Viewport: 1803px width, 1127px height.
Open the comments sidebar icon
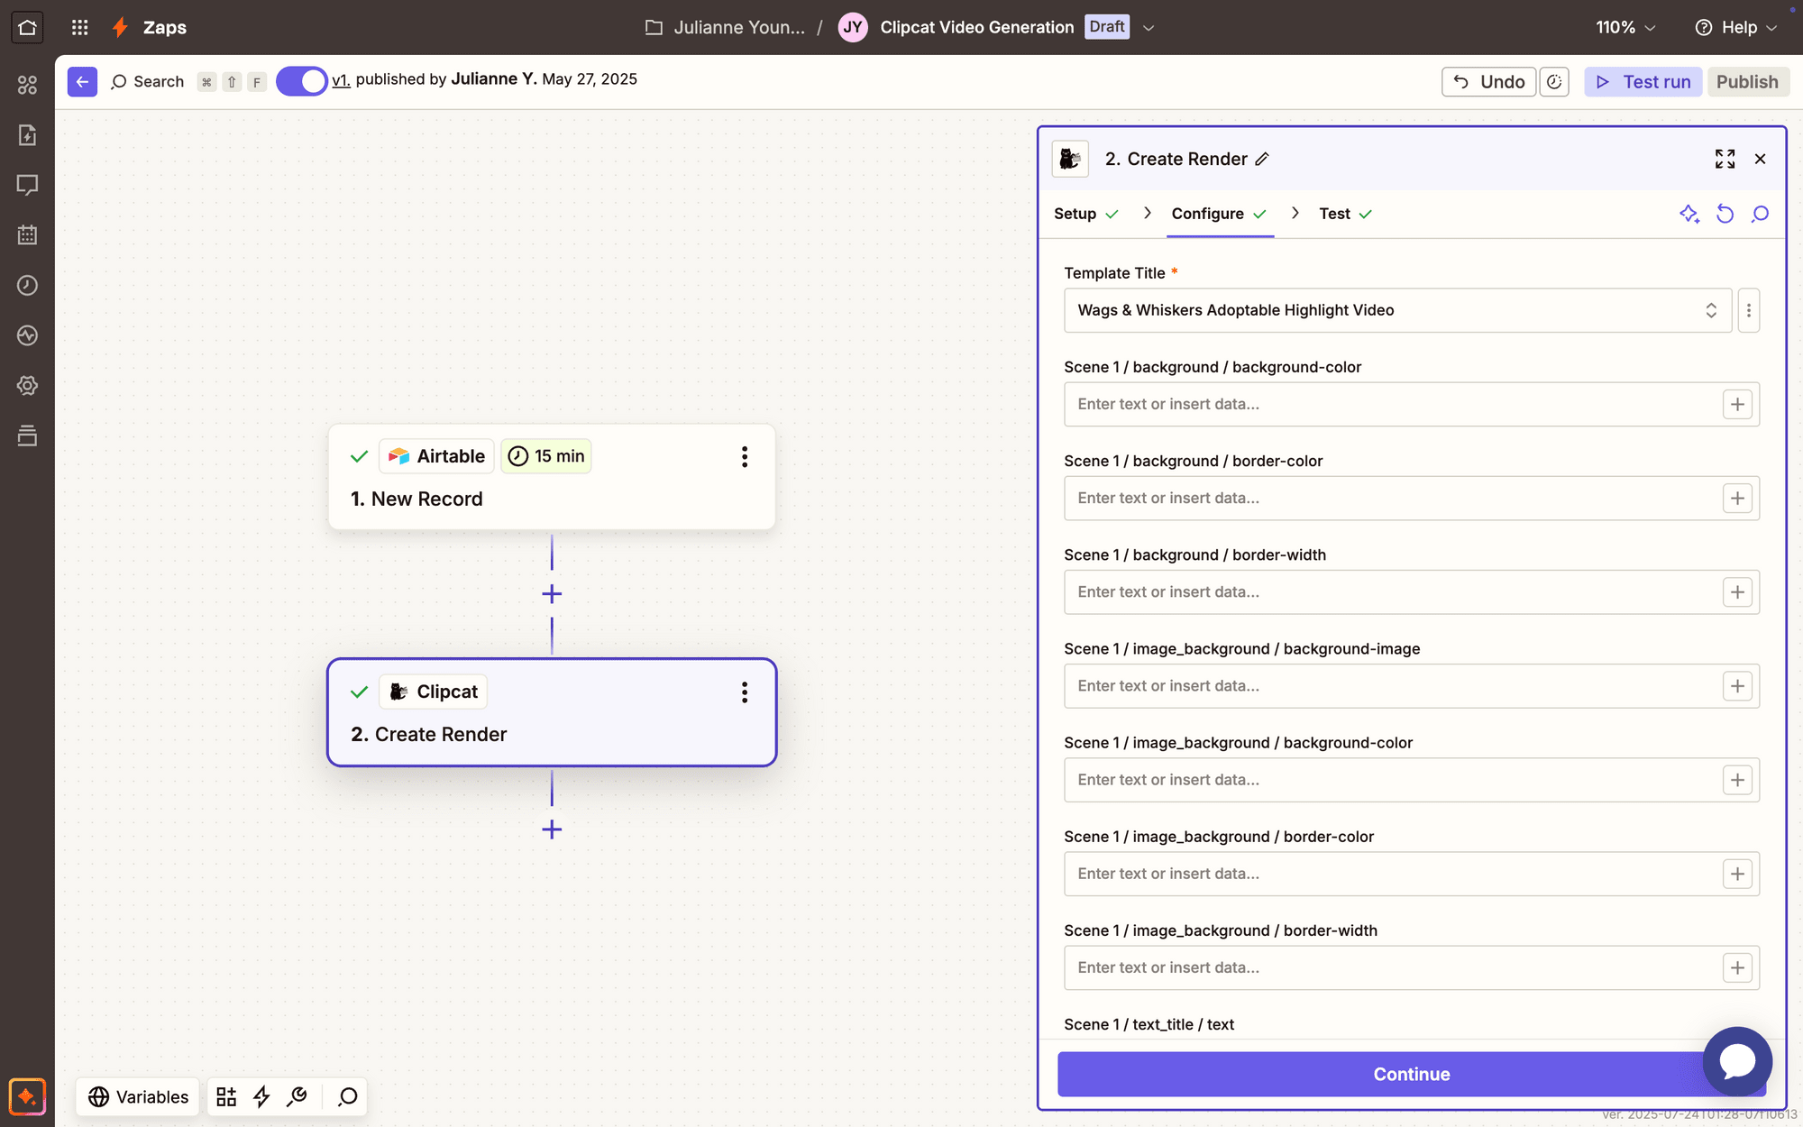[x=27, y=185]
